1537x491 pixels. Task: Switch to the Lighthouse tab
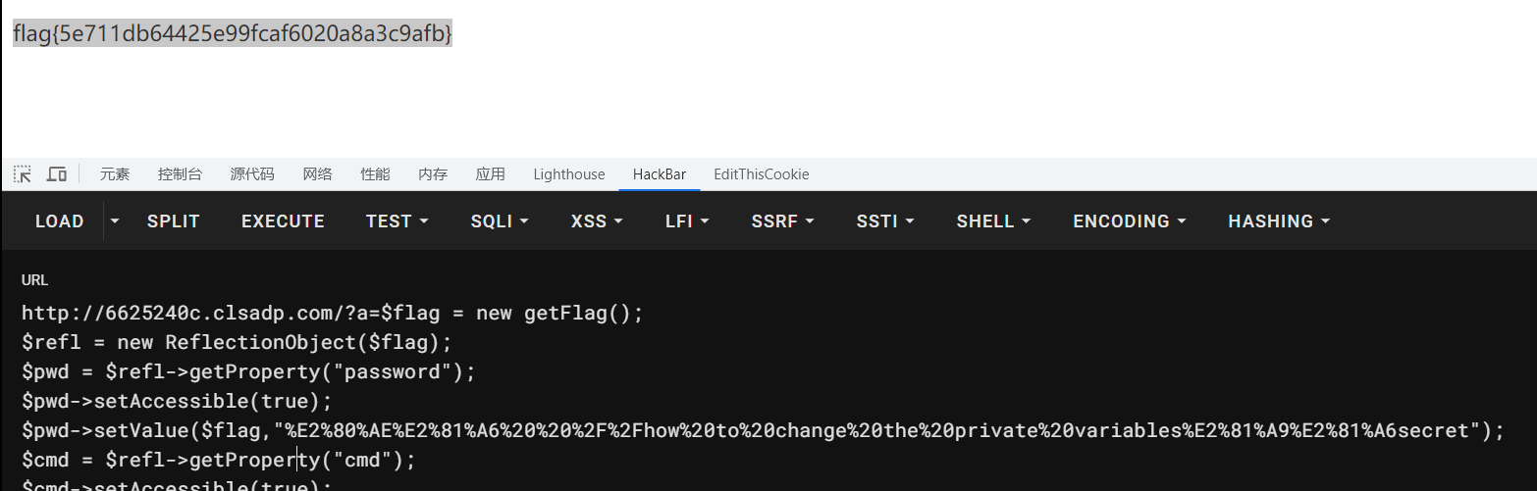tap(569, 174)
